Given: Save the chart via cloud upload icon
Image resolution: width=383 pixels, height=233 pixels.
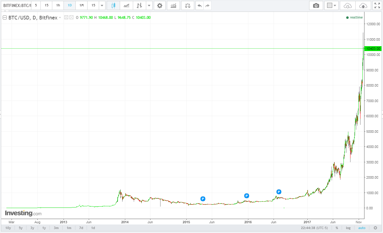Looking at the screenshot, I should click(363, 5).
